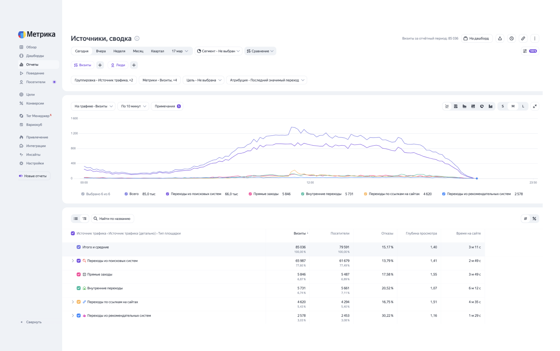Viewport: 560px width, 351px height.
Task: Open the По 10 минут interval dropdown
Action: 133,106
